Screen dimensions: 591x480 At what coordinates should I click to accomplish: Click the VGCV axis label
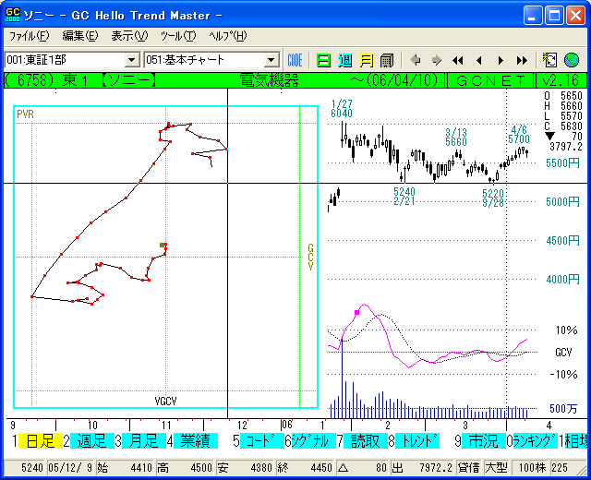click(x=166, y=402)
